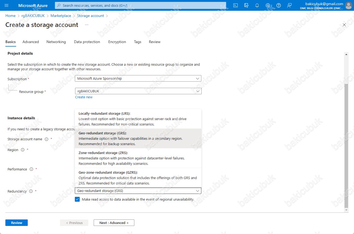Open the Azure portal hamburger menu
Image resolution: width=354 pixels, height=234 pixels.
click(x=7, y=5)
